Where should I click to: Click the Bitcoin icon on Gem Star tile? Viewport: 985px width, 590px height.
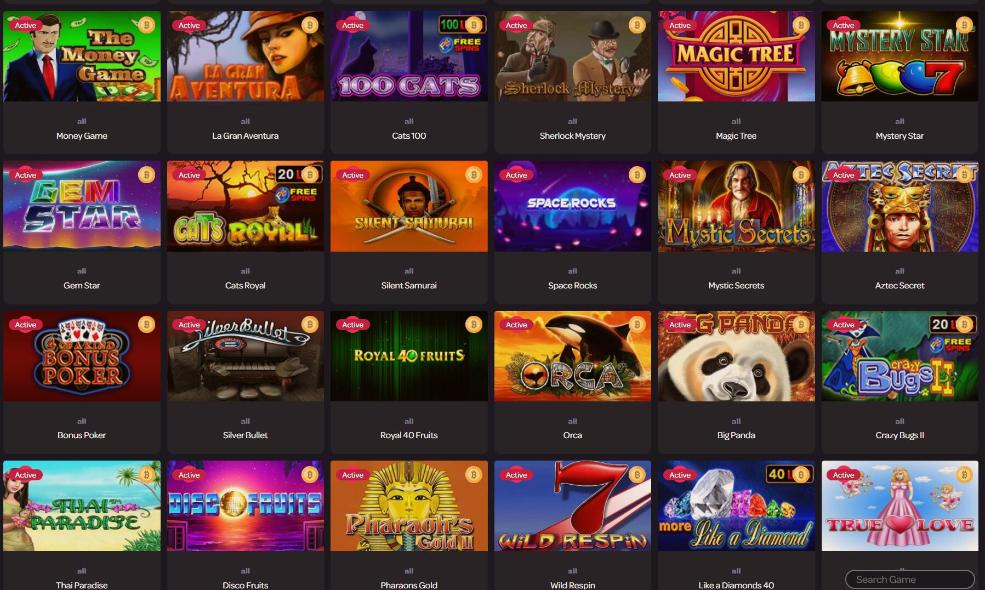coord(146,175)
